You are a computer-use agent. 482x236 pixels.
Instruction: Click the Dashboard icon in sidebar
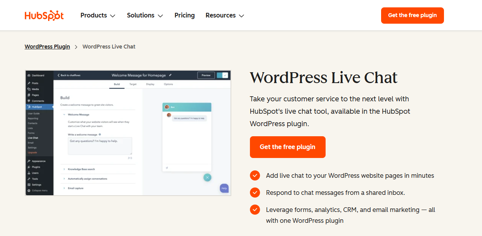30,75
